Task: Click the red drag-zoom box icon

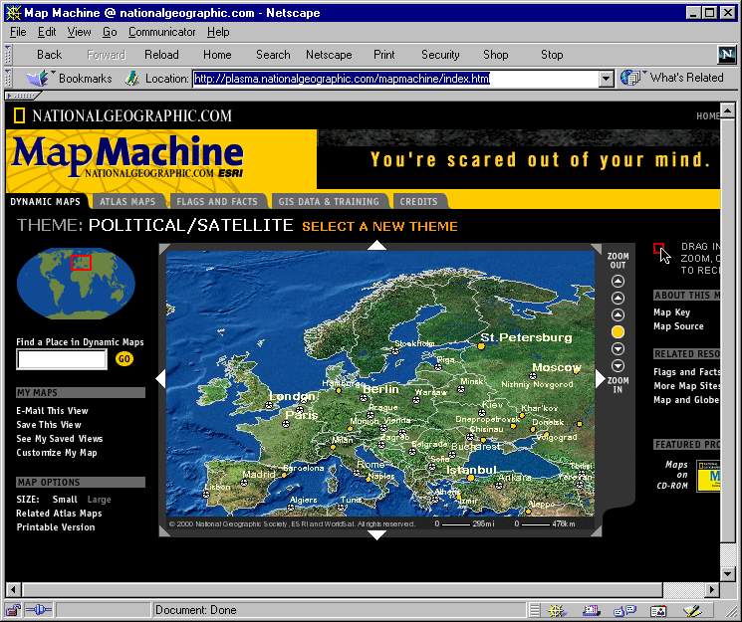Action: tap(658, 249)
